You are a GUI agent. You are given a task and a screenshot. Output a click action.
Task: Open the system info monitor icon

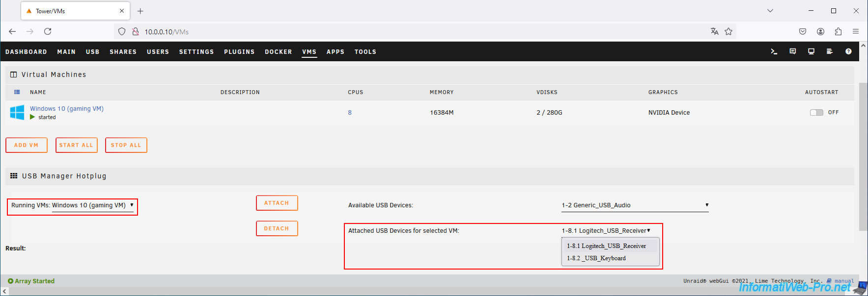pos(812,51)
